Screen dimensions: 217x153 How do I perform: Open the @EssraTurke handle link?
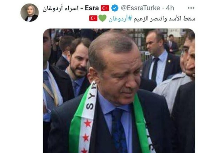140,8
